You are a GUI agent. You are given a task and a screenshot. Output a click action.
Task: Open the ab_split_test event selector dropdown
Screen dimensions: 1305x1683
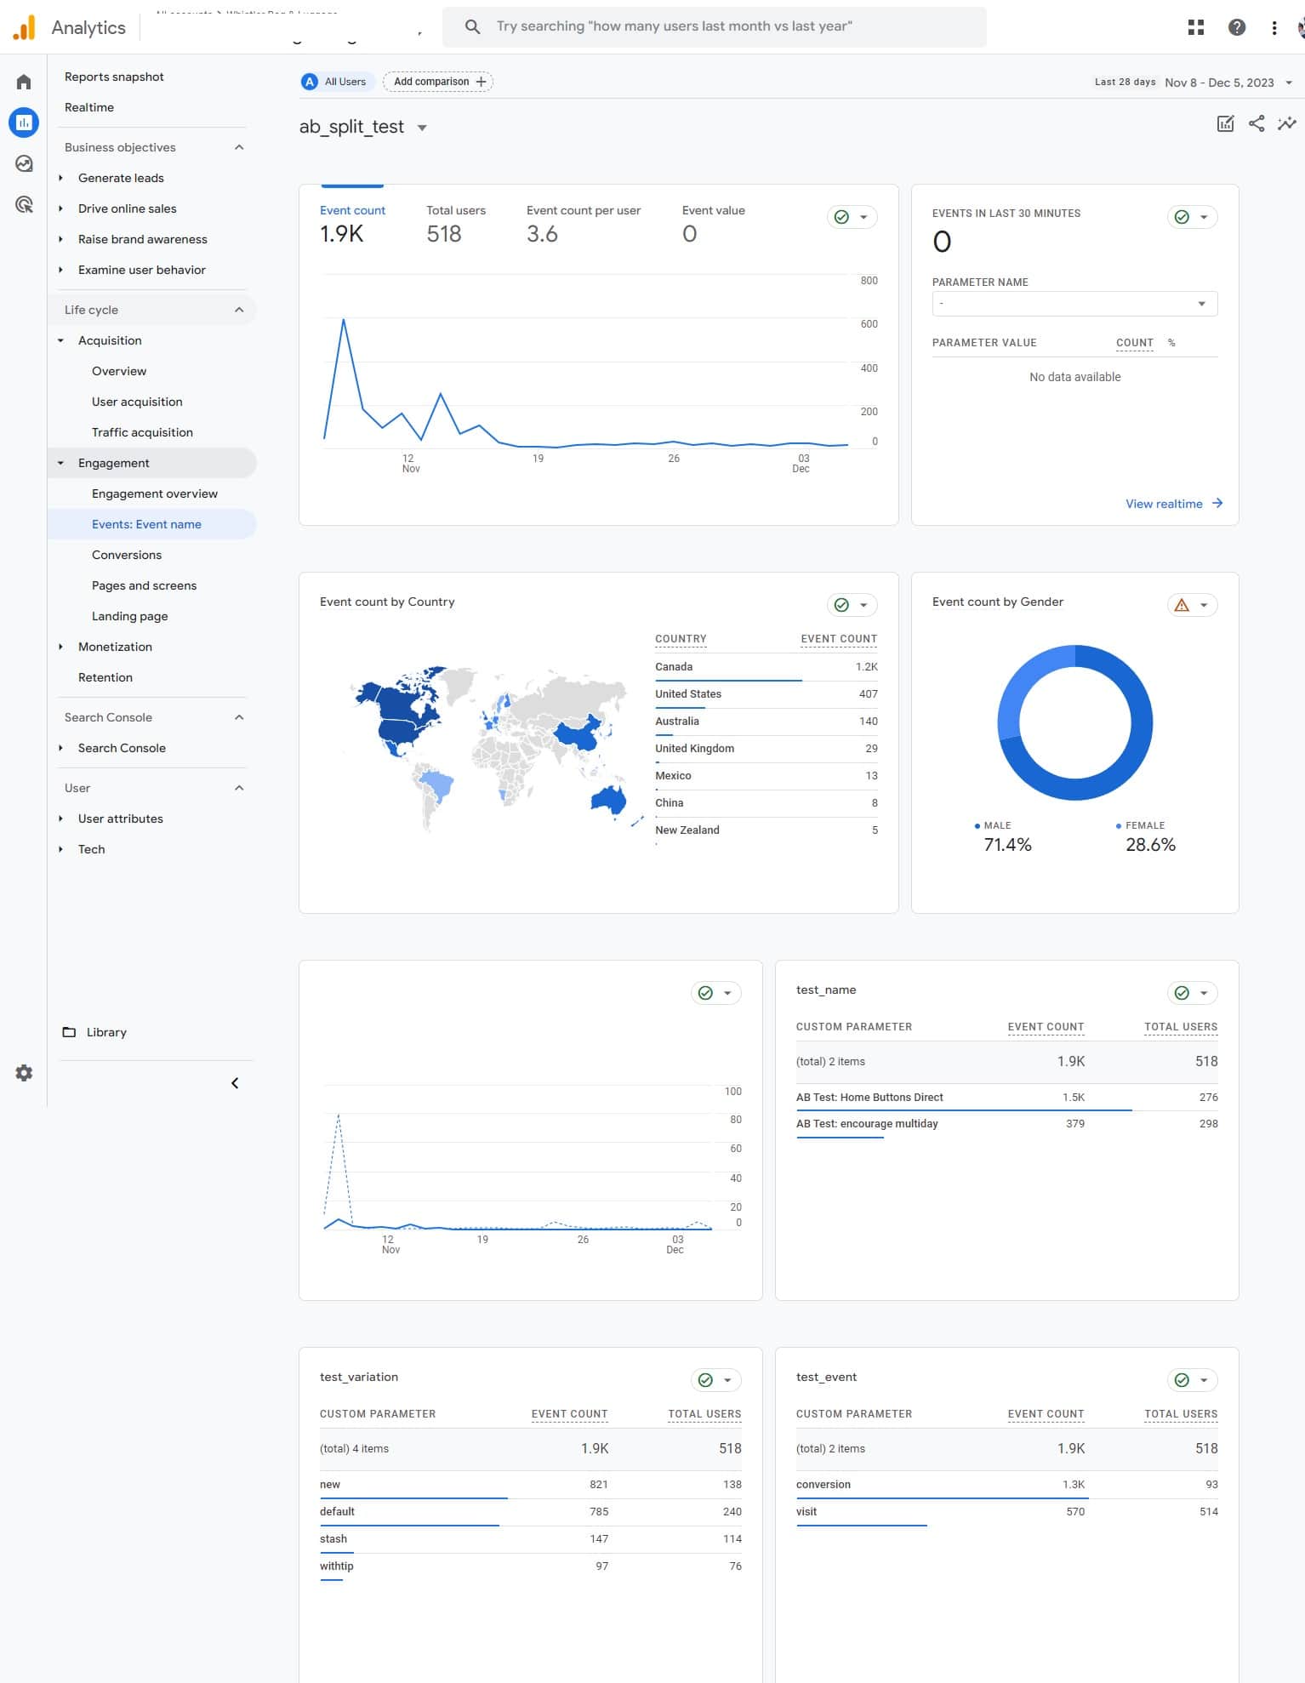click(422, 128)
